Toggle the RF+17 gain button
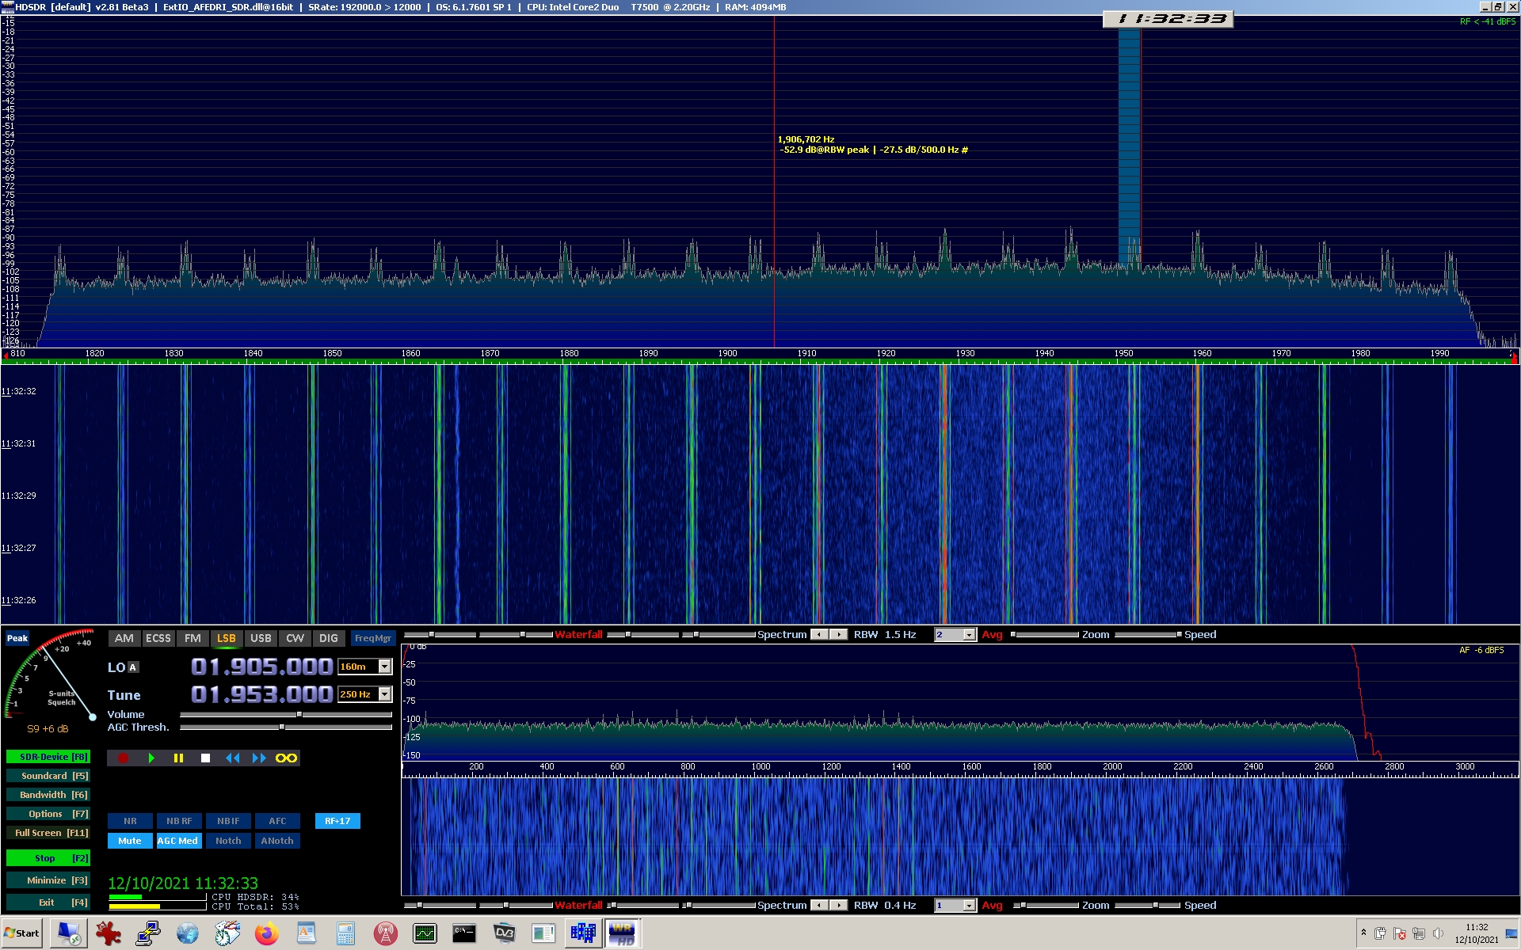 337,821
